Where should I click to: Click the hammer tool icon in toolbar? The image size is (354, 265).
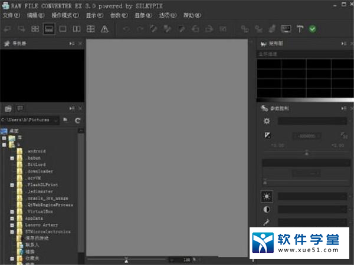coord(300,29)
